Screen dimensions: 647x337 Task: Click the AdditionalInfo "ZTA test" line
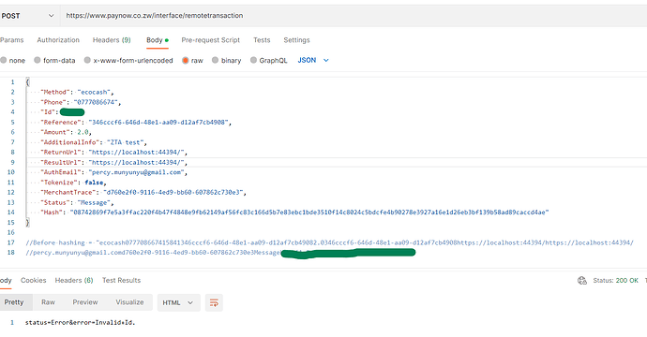pos(93,142)
